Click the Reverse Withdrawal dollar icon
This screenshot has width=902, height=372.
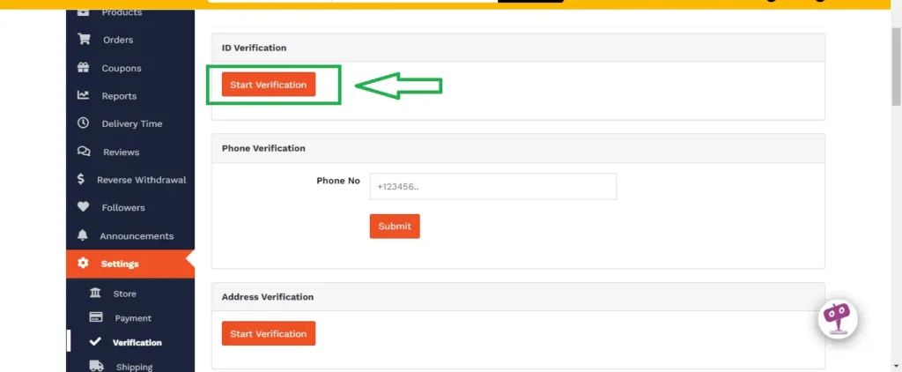coord(81,179)
